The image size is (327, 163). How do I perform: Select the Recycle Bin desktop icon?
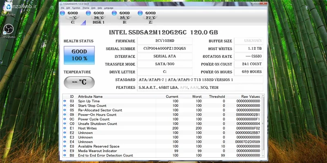click(8, 10)
